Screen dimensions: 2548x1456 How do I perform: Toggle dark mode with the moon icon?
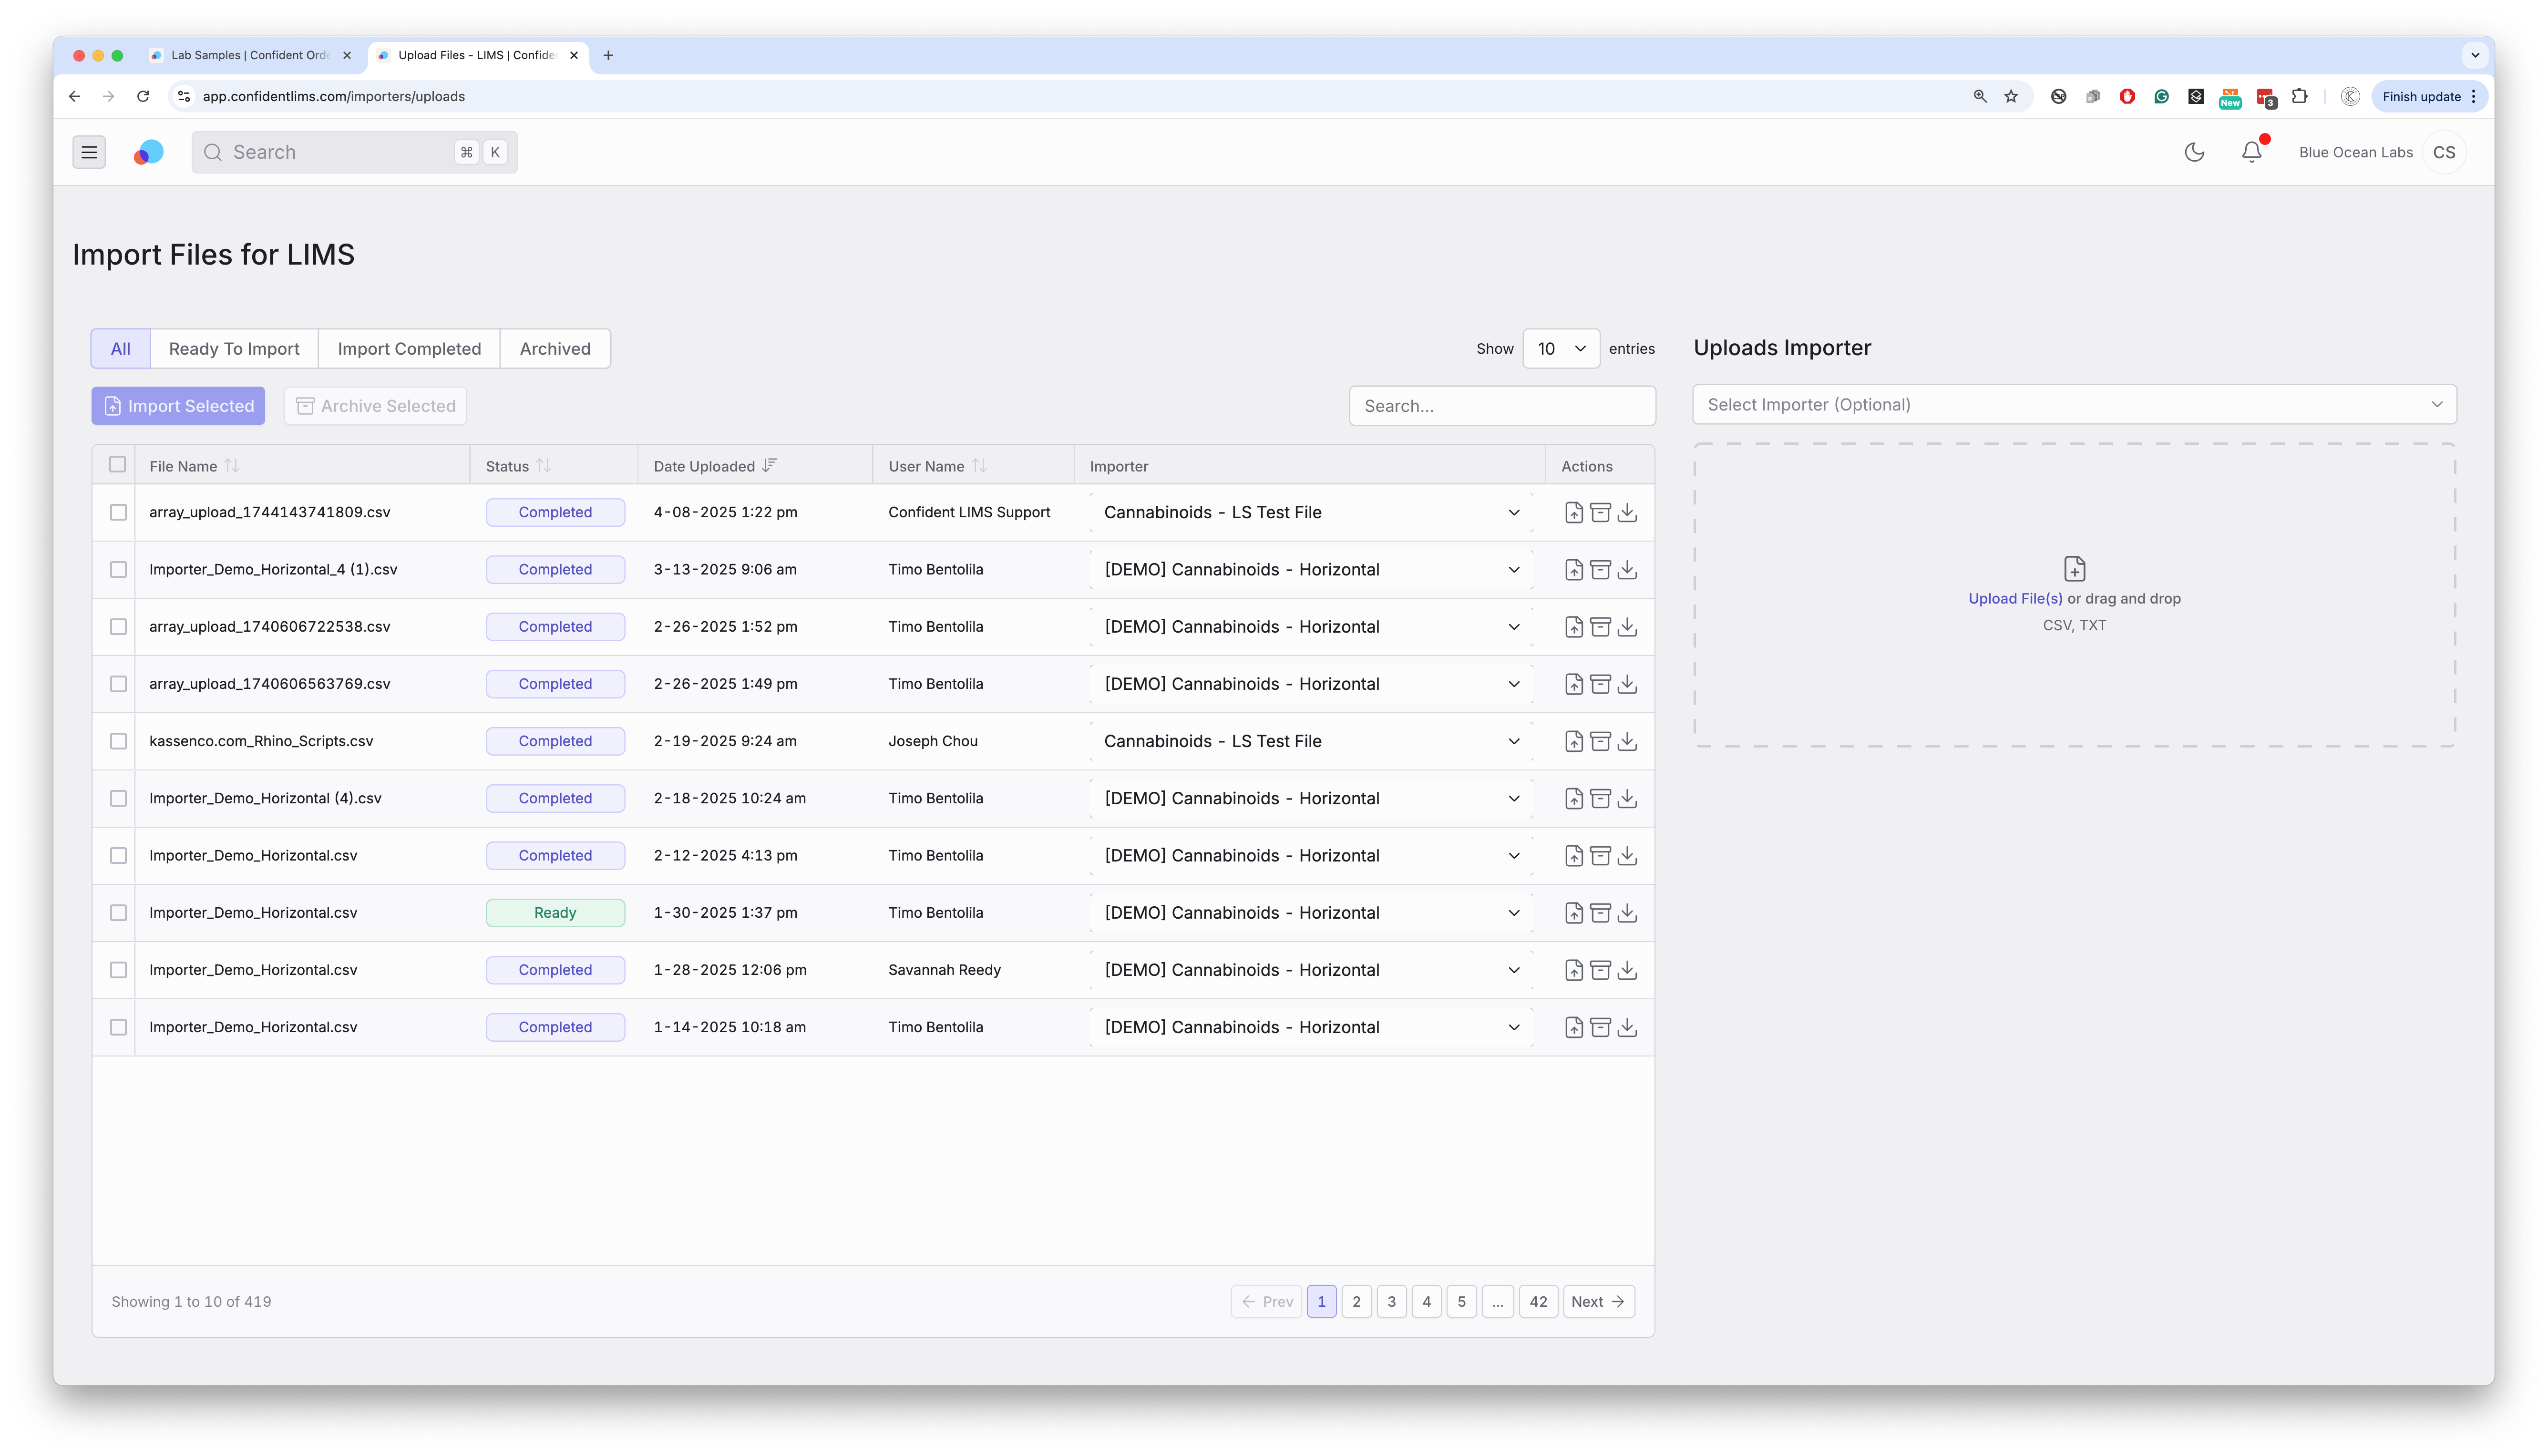click(x=2194, y=152)
